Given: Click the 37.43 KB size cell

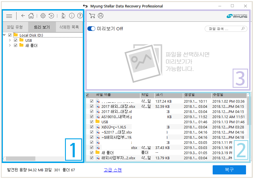Looking at the screenshot, I should tap(162, 148).
